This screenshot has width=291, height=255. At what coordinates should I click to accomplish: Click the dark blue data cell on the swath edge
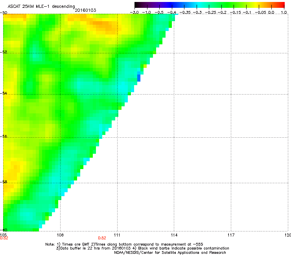click(x=139, y=78)
